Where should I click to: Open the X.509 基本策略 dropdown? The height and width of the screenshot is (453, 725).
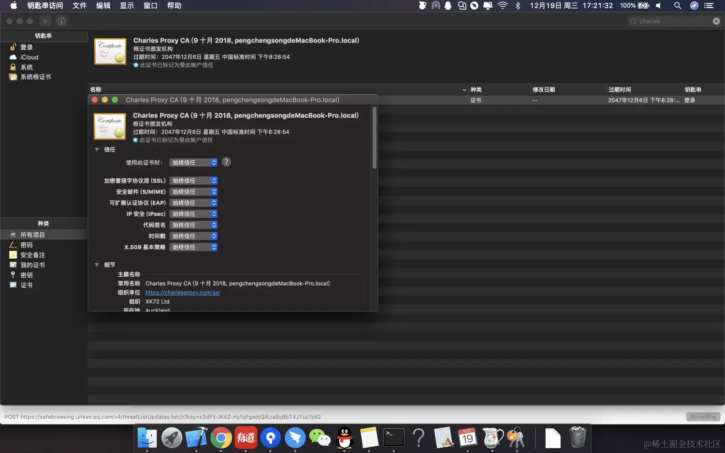[x=193, y=247]
